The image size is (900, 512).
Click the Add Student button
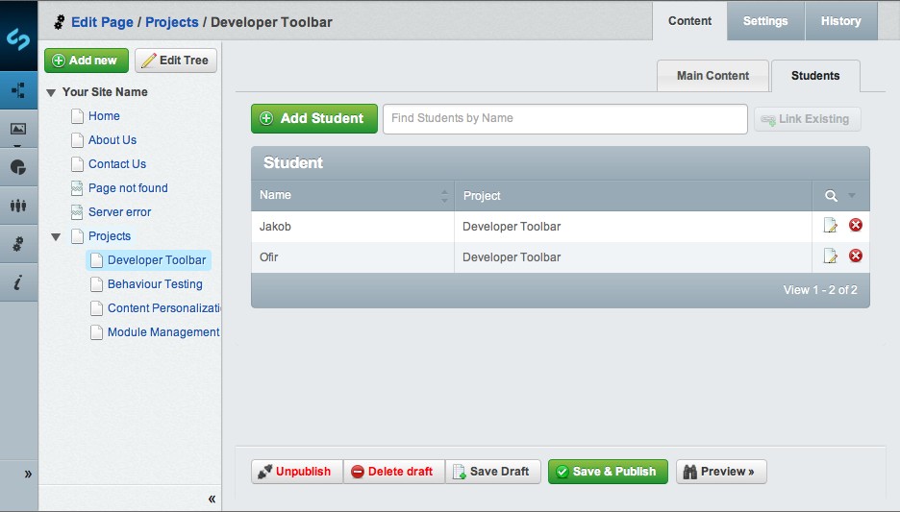click(x=313, y=119)
